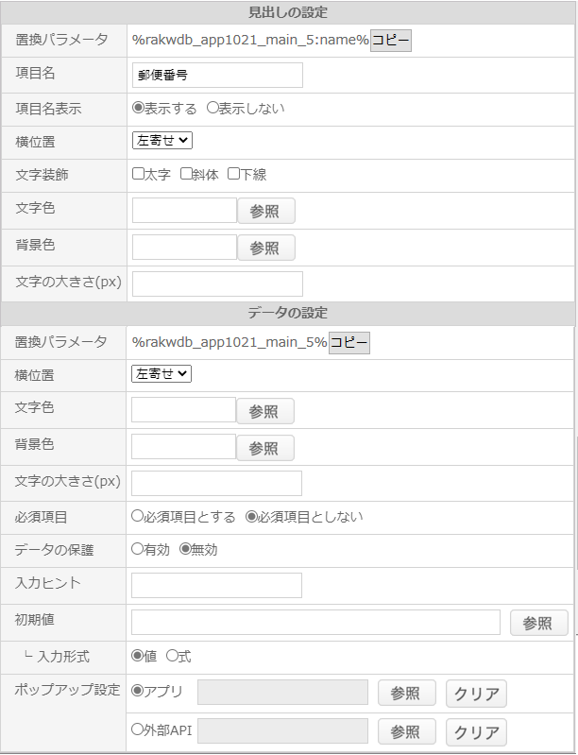Screen dimensions: 578x755
Task: Choose 式 as the 入力形式
Action: pyautogui.click(x=172, y=656)
